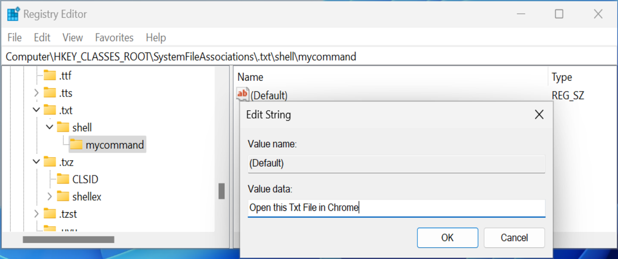Click the shell folder icon
Viewport: 618px width, 259px height.
[63, 127]
